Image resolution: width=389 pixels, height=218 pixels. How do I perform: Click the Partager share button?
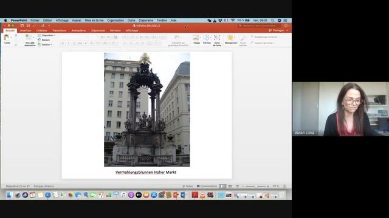(277, 30)
